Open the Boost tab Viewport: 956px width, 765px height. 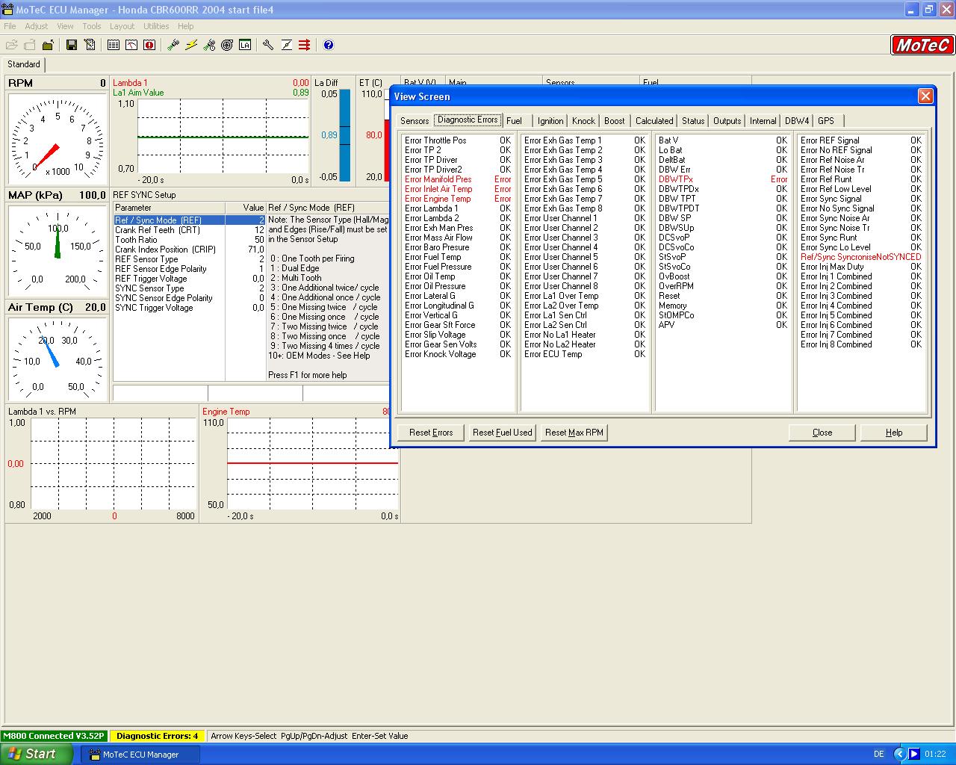point(615,121)
